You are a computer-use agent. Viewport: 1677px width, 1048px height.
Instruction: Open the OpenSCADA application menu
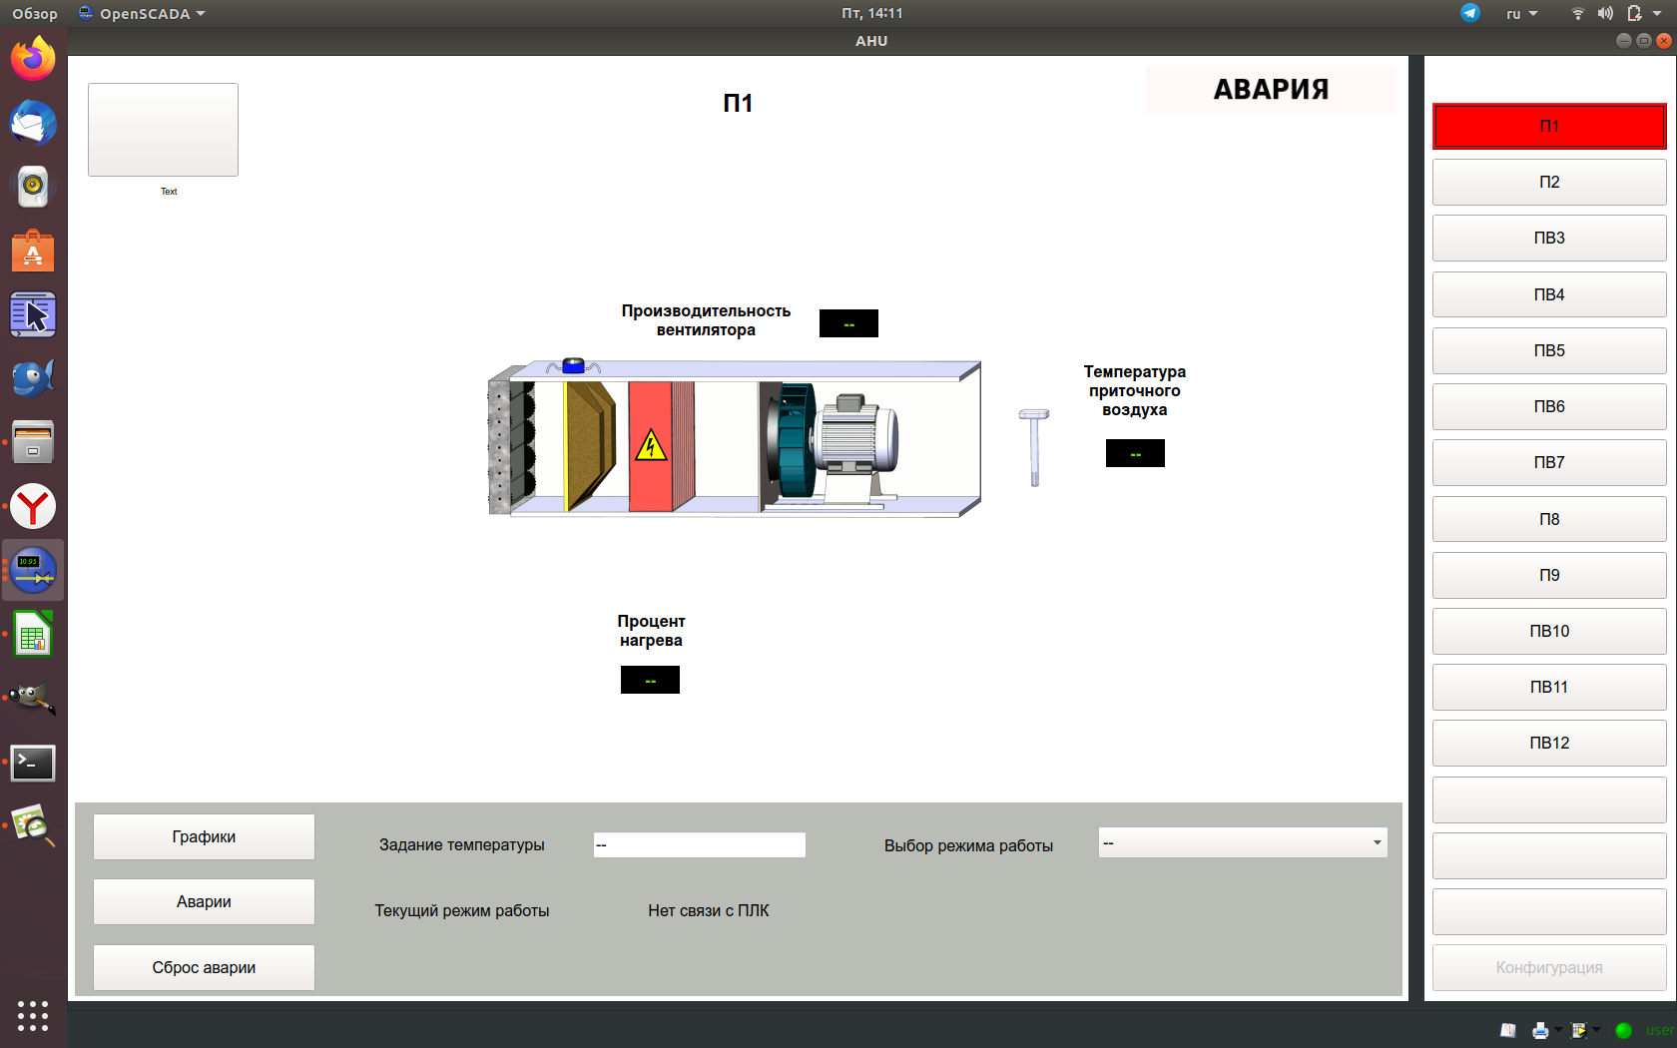coord(142,14)
